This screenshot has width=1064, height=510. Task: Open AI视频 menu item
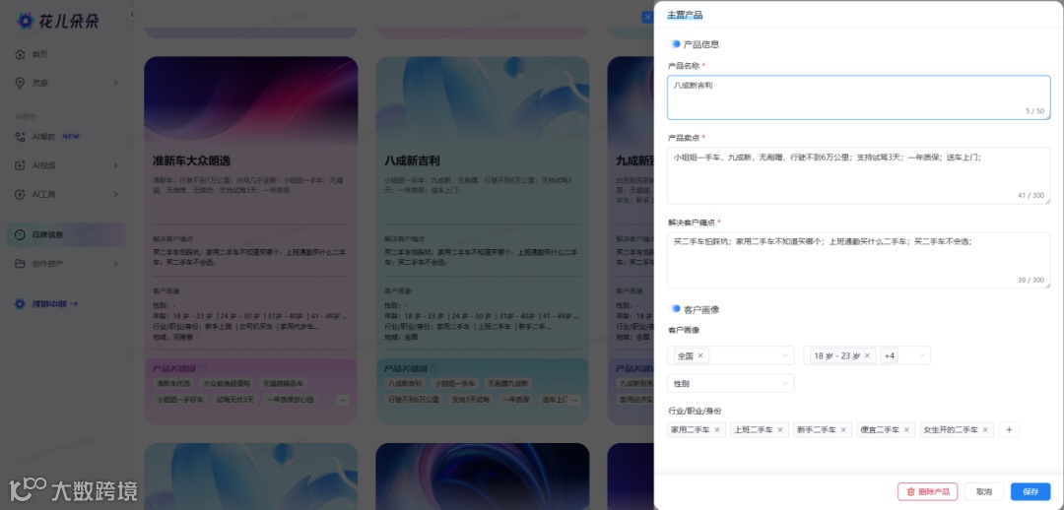coord(66,165)
